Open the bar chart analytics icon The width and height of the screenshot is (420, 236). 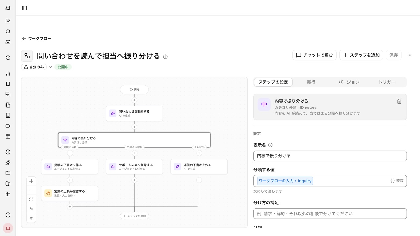(8, 73)
